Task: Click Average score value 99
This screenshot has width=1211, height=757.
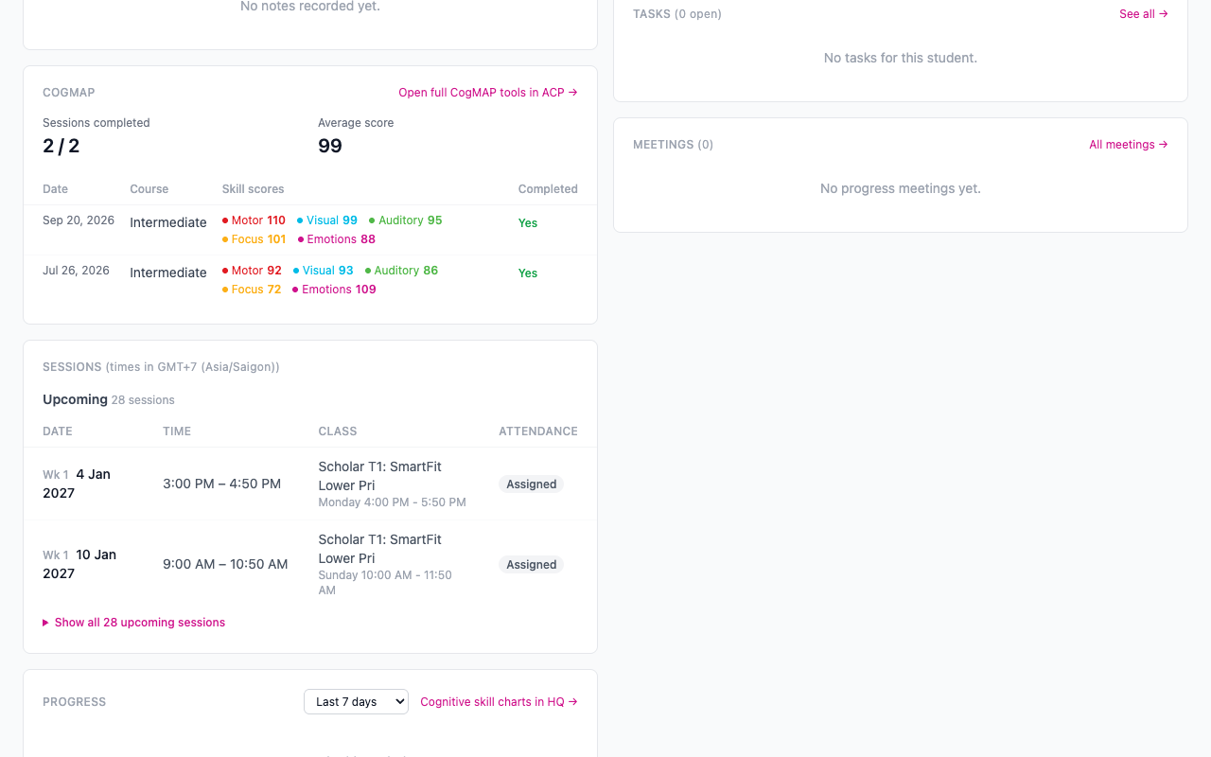Action: pyautogui.click(x=330, y=146)
